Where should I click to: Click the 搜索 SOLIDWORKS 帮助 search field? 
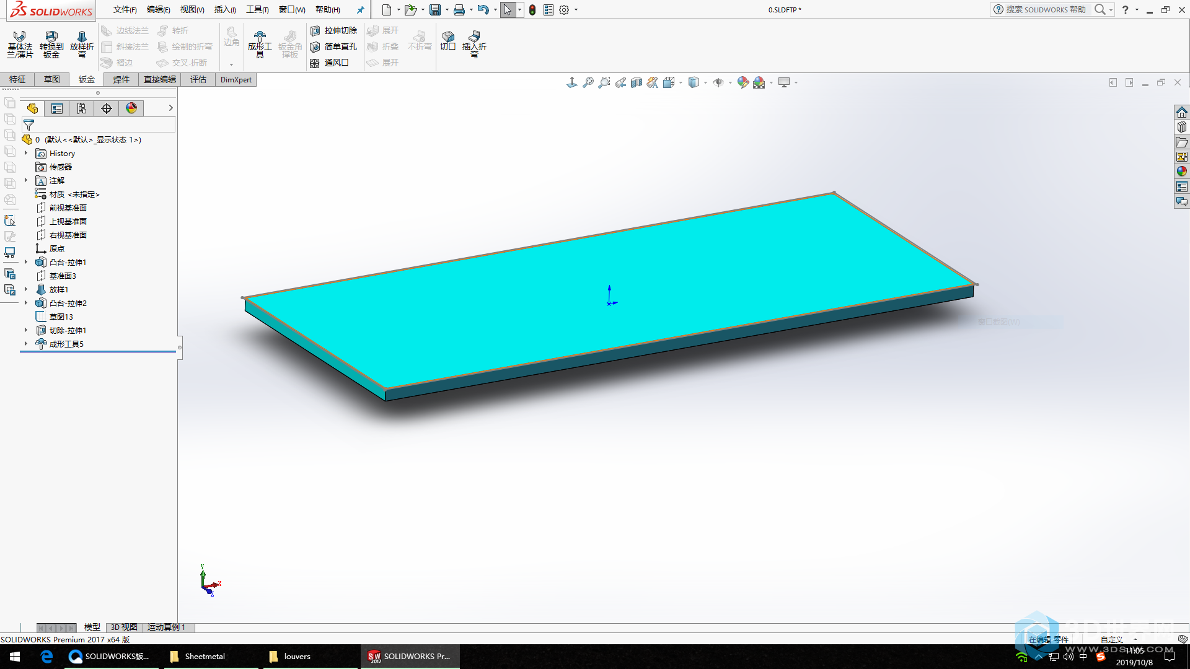point(1046,9)
